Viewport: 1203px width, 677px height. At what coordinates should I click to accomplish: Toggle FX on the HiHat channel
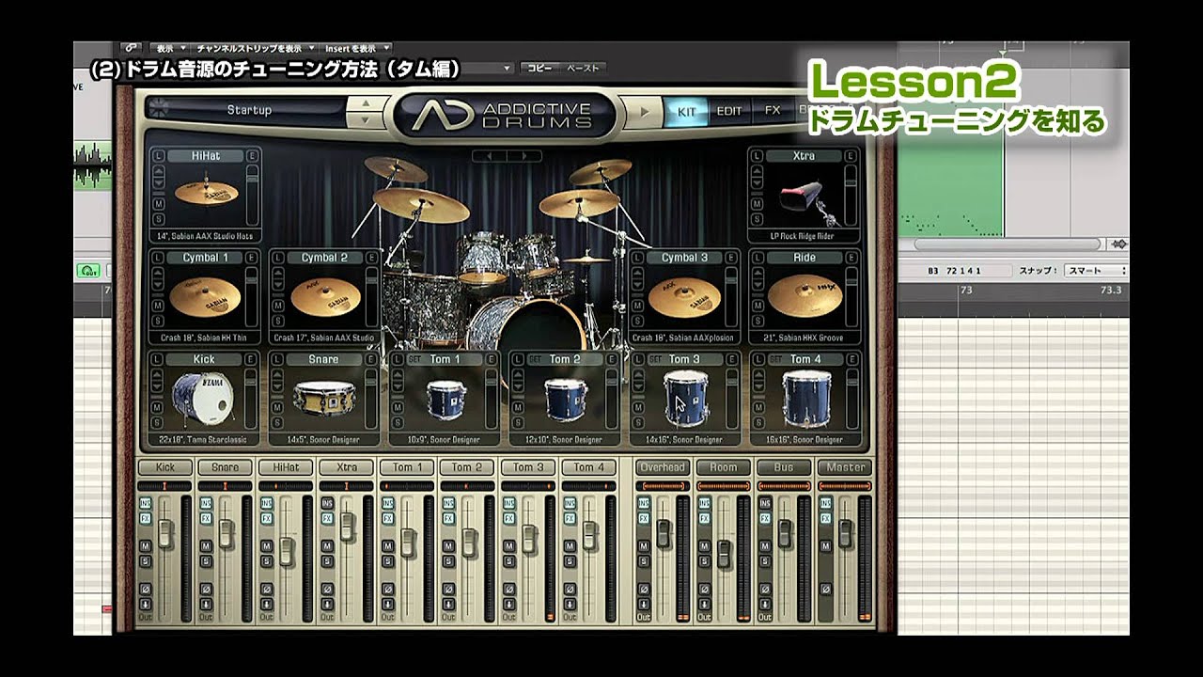point(266,518)
